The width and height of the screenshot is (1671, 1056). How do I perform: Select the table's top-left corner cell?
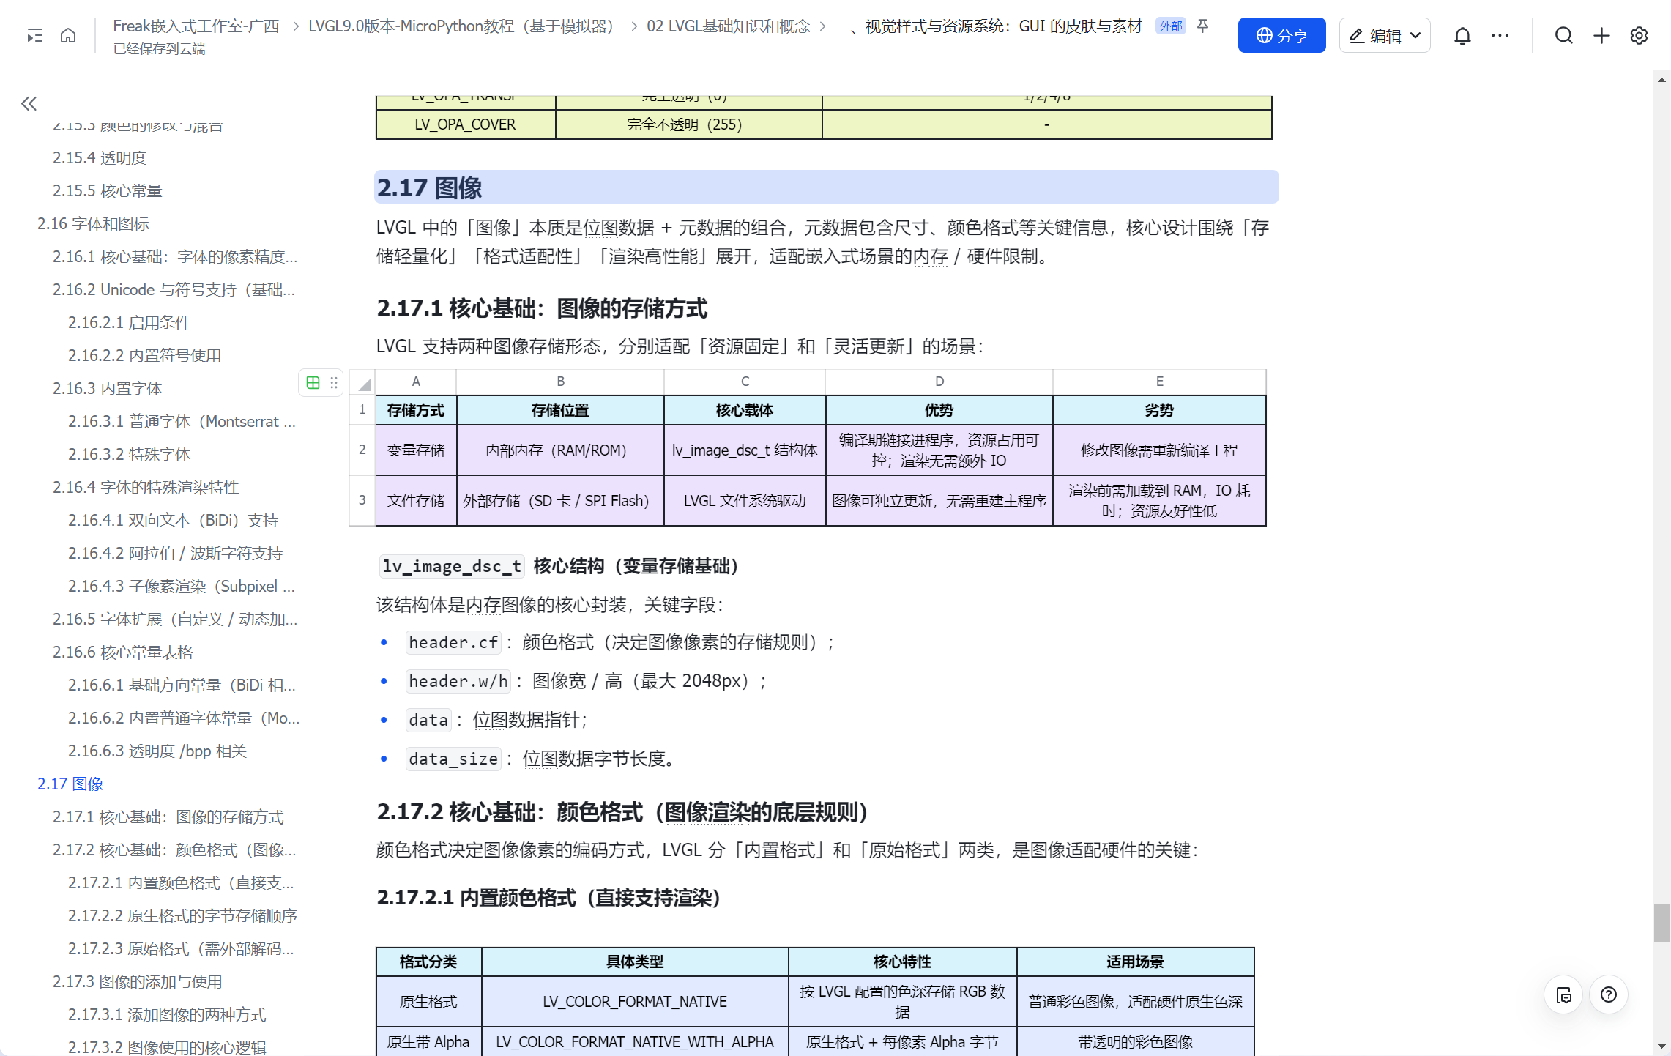coord(362,382)
